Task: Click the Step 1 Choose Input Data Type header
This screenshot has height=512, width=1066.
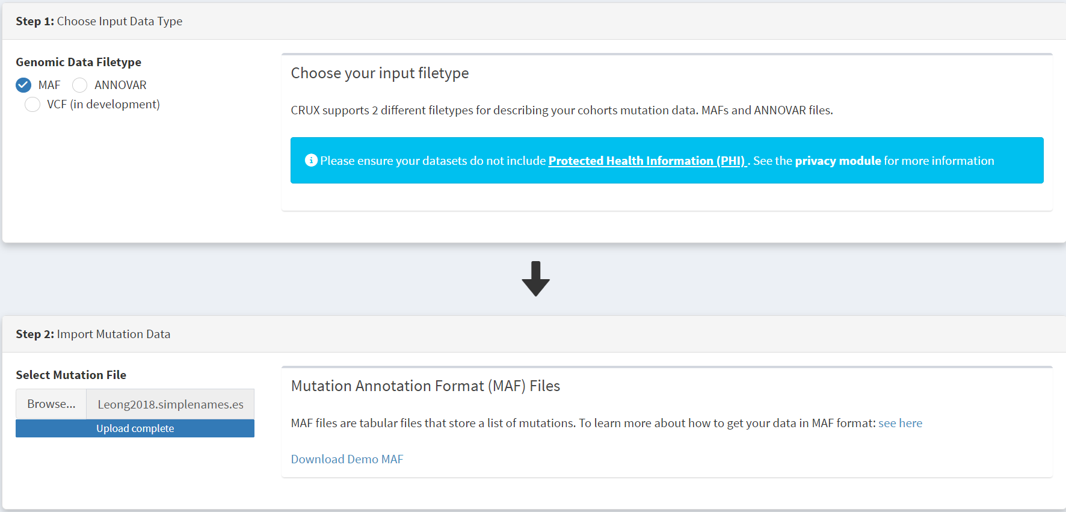Action: pos(99,21)
